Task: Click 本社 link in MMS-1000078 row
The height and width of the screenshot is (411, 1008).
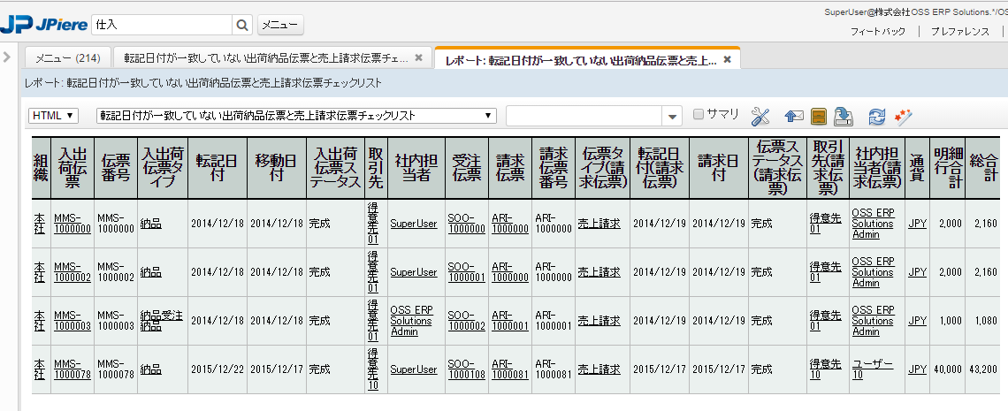Action: click(40, 369)
